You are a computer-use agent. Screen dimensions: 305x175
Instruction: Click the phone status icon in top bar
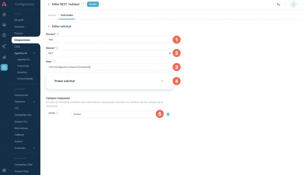pyautogui.click(x=278, y=4)
